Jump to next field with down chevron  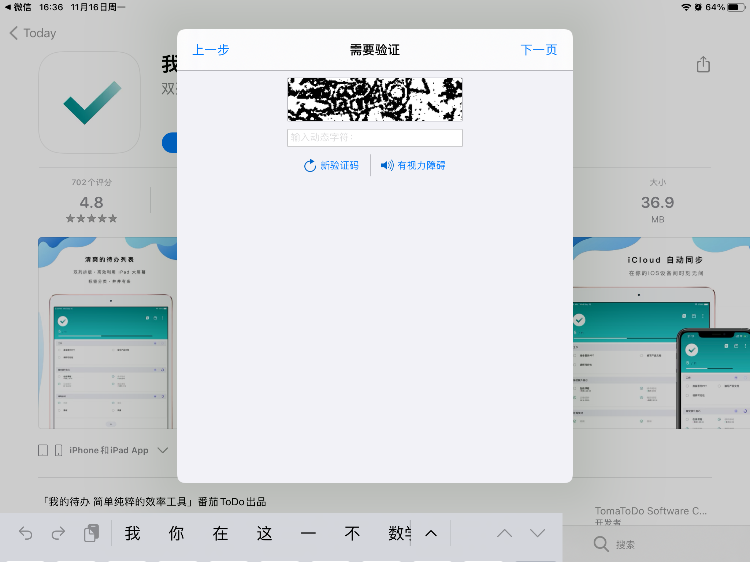pyautogui.click(x=537, y=533)
